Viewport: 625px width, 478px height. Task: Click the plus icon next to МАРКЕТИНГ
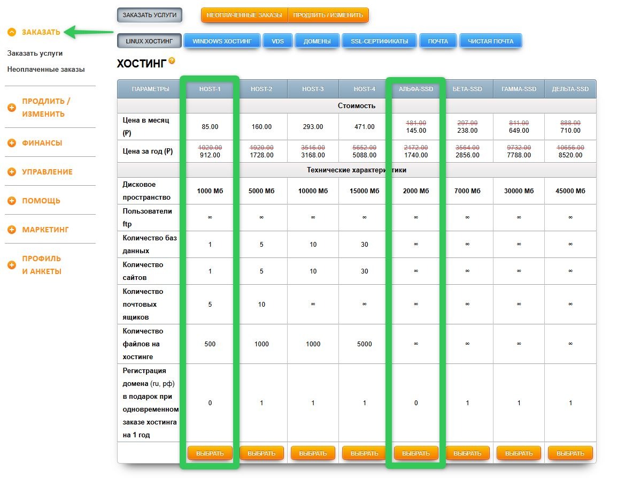12,230
